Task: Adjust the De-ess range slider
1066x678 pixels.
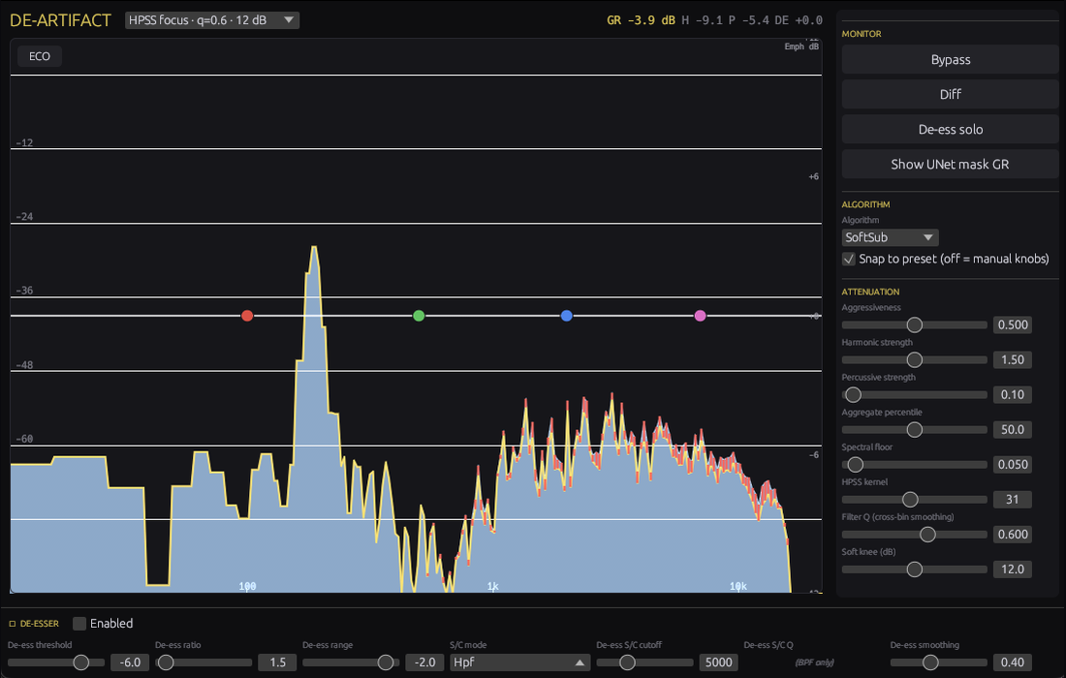Action: point(351,663)
